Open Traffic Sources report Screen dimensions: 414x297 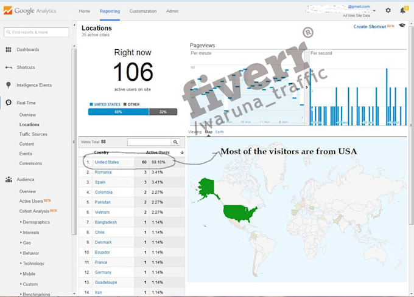click(33, 134)
